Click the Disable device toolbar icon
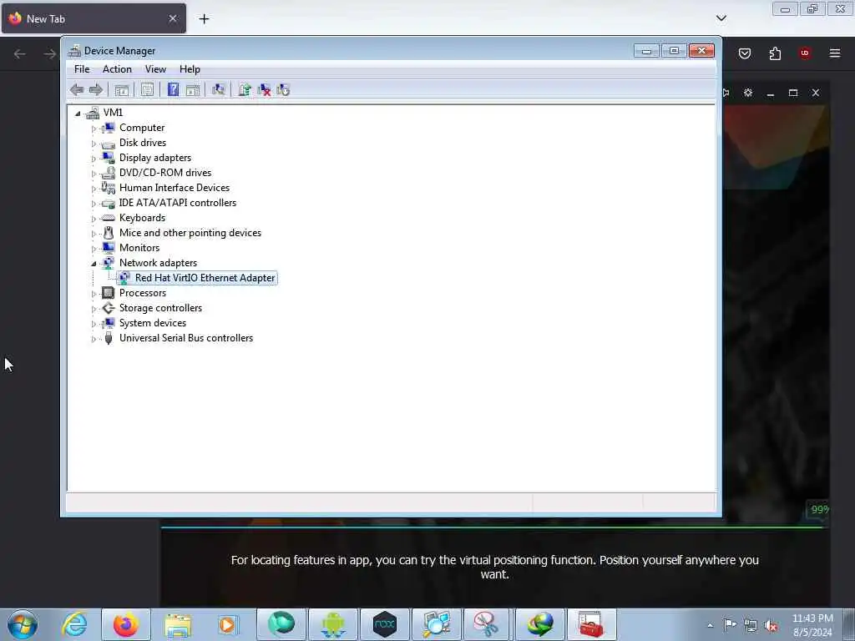 (283, 90)
